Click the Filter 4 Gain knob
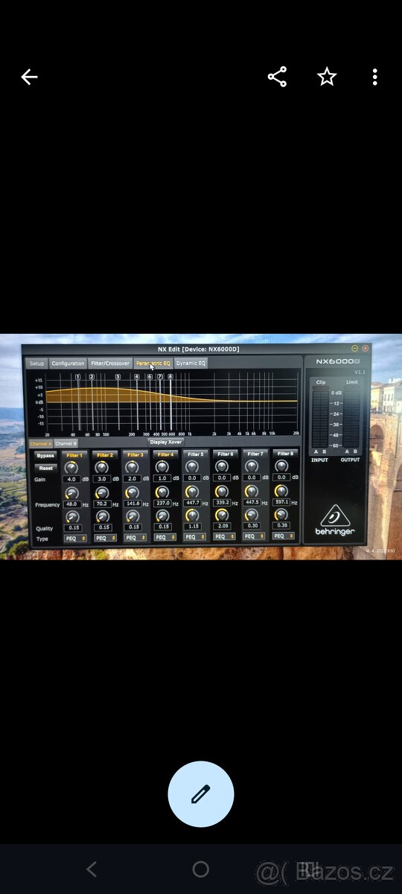This screenshot has width=402, height=894. (162, 467)
